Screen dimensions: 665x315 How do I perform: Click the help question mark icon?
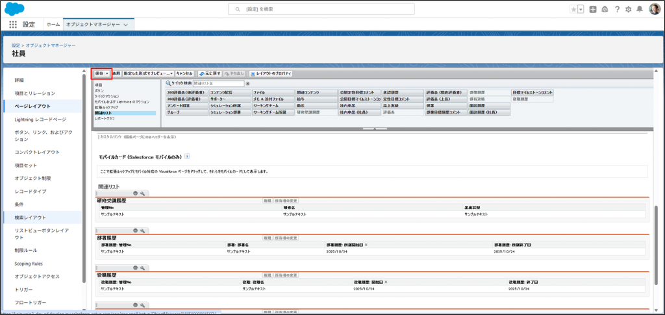[616, 9]
